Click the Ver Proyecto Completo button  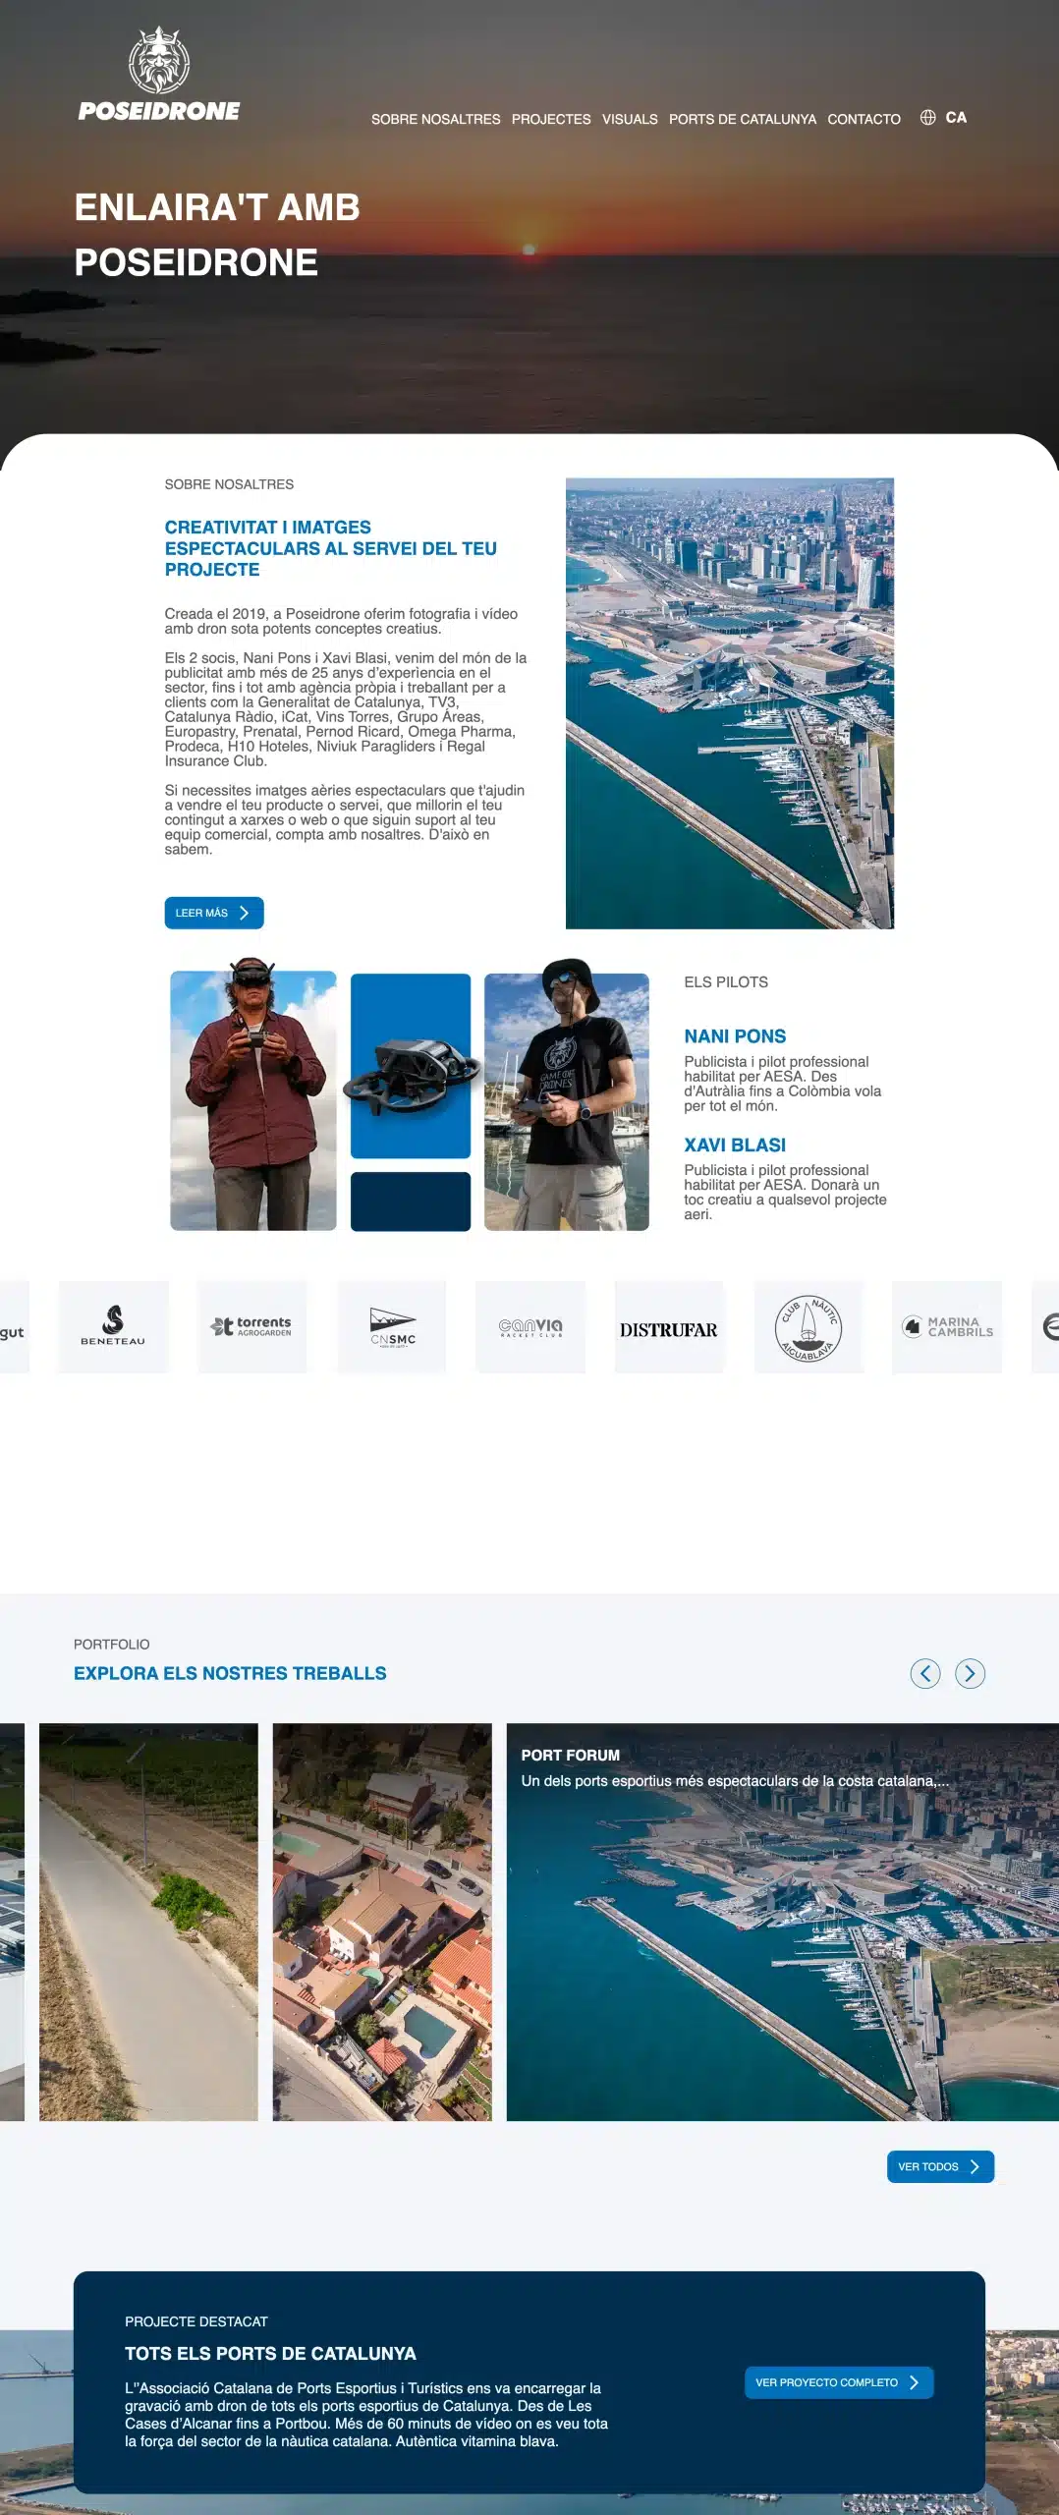click(839, 2382)
